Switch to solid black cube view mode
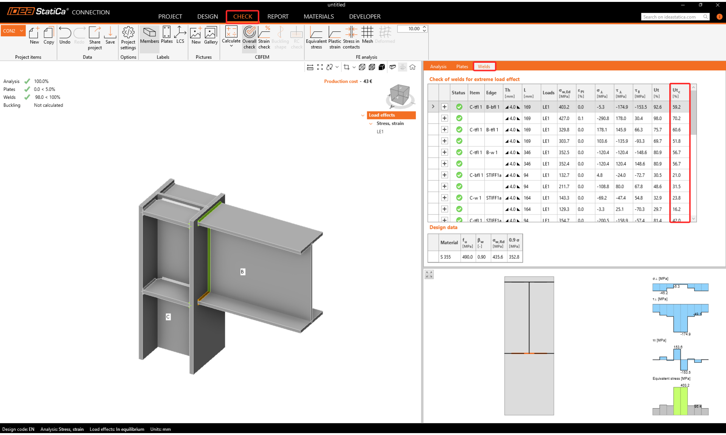The image size is (726, 435). click(x=382, y=67)
